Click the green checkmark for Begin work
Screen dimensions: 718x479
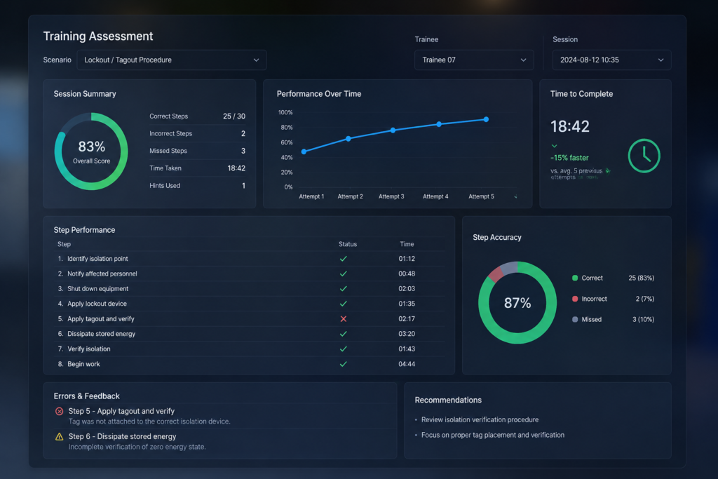tap(344, 364)
